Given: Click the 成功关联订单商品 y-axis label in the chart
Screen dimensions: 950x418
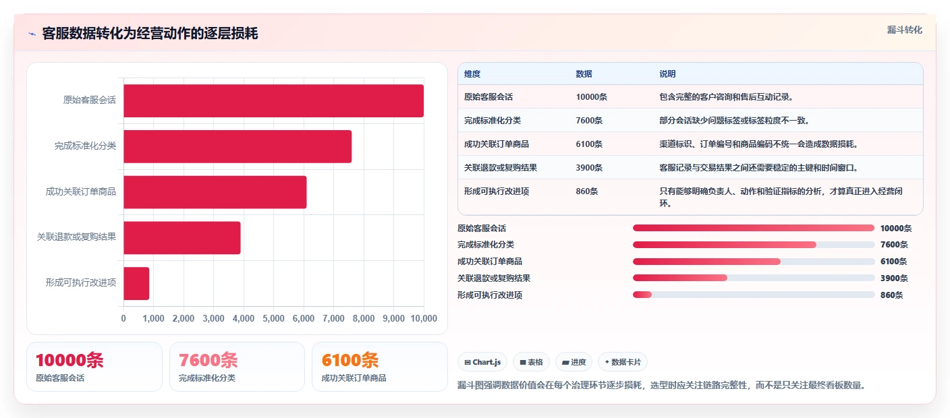Looking at the screenshot, I should click(x=81, y=192).
